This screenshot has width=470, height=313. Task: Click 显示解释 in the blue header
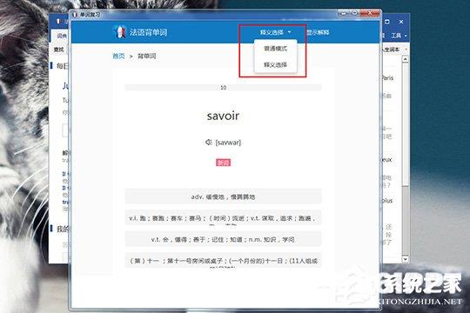coord(318,32)
